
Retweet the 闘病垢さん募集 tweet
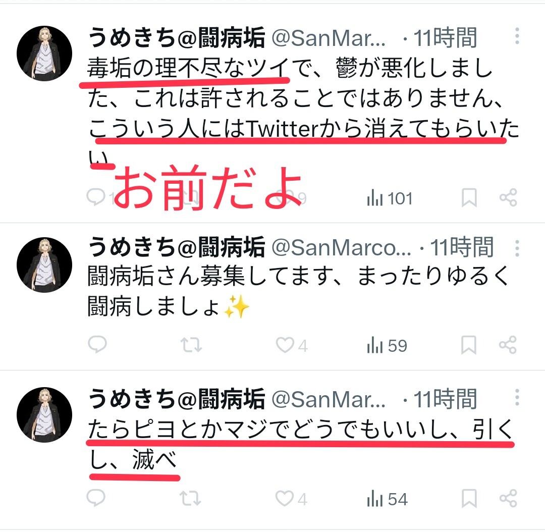(x=191, y=345)
